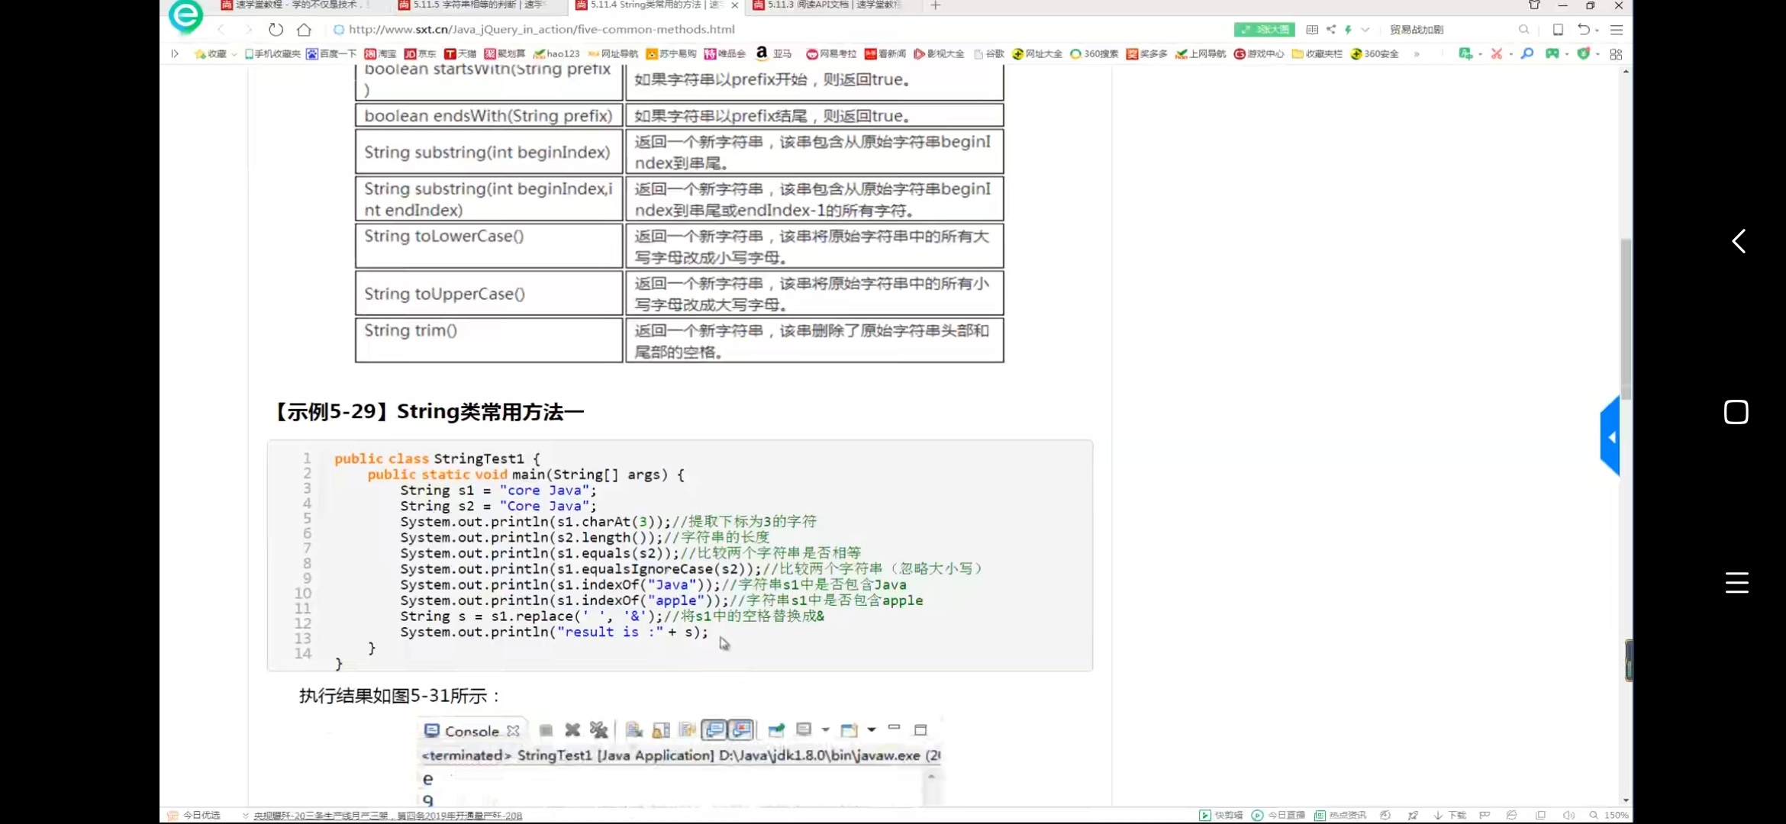Open the hamburger main menu

(x=1618, y=29)
